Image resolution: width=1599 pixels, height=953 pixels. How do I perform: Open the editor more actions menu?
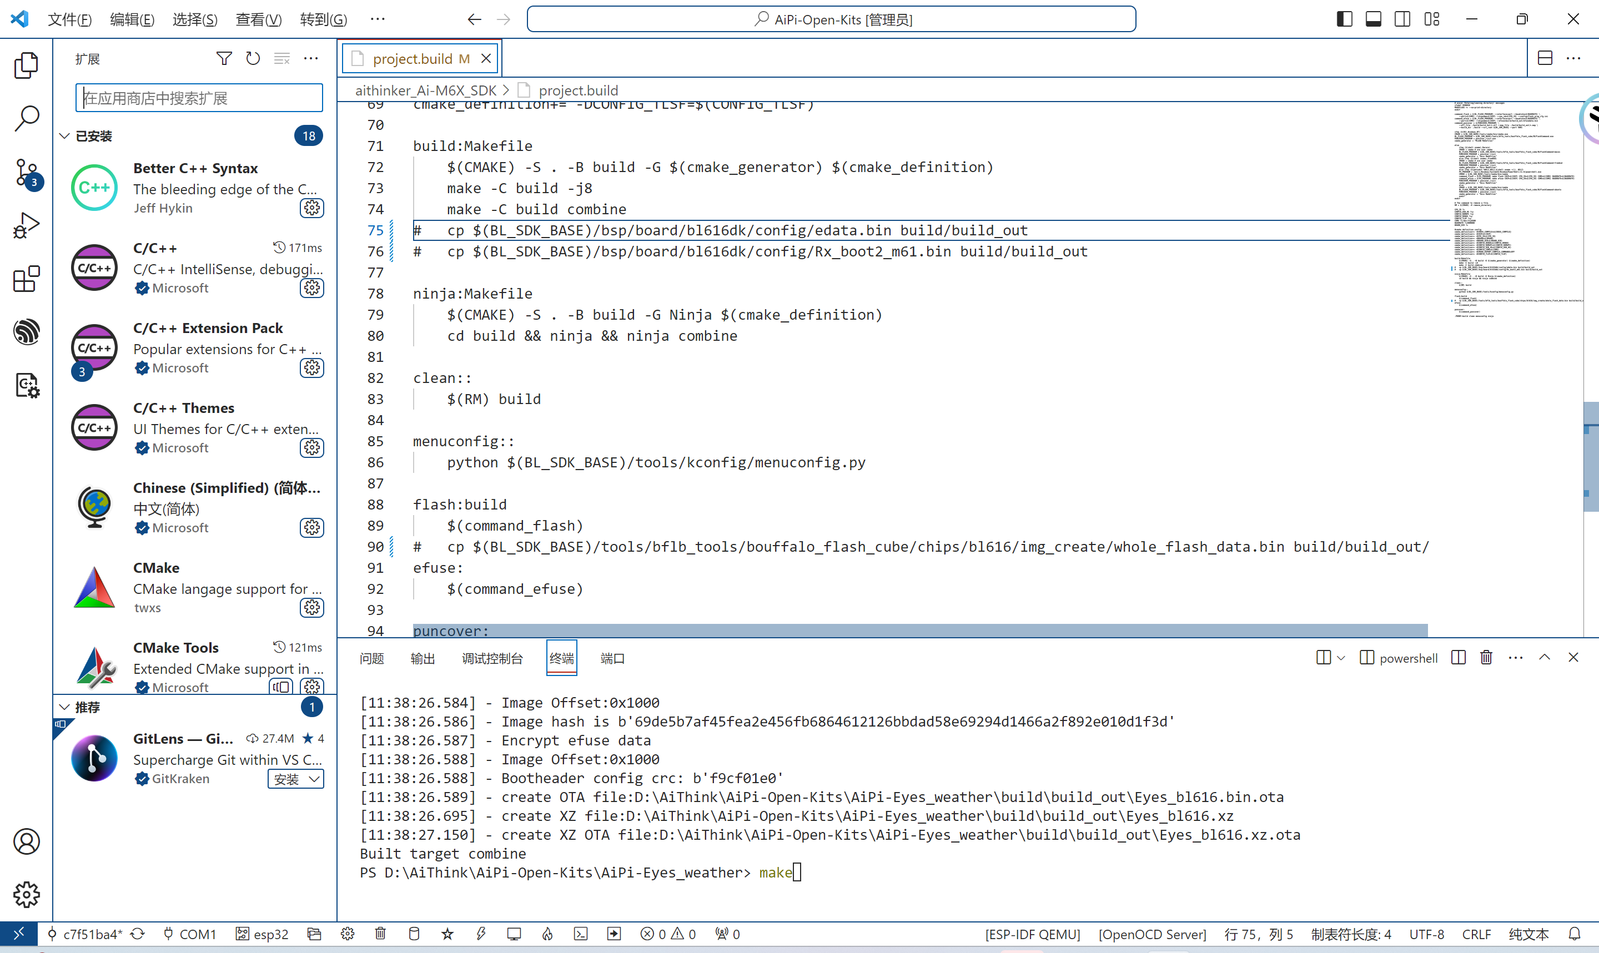(x=1573, y=58)
